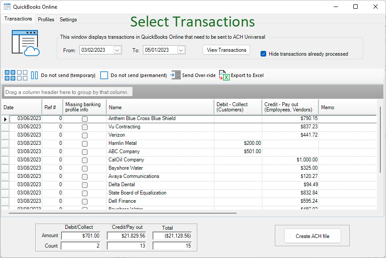Click the Send Over-ride arrow icon
The width and height of the screenshot is (386, 258).
pyautogui.click(x=176, y=75)
